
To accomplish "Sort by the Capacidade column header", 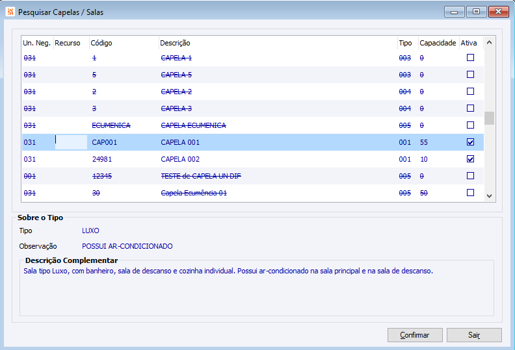I will [438, 43].
